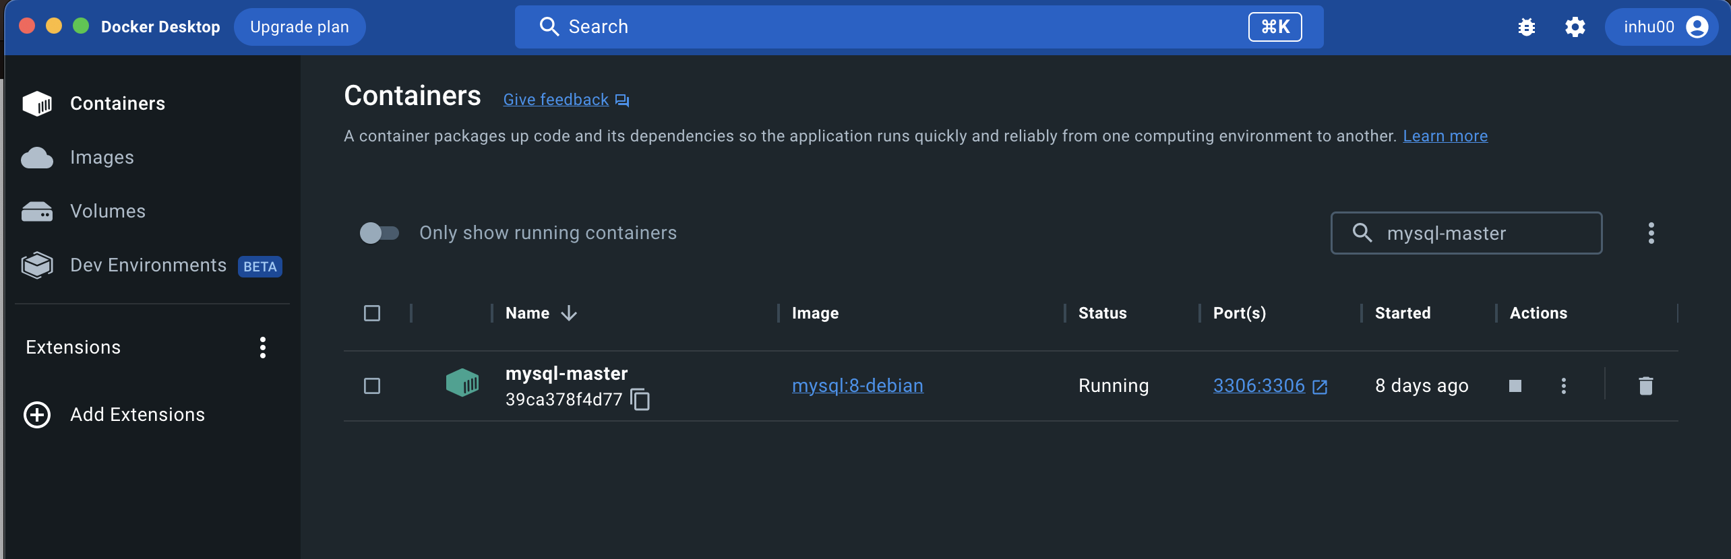Copy container ID 39ca378f4d77
Screen dimensions: 1731x559
(640, 399)
